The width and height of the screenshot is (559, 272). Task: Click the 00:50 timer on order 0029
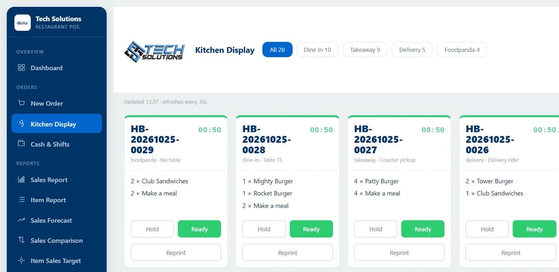click(x=210, y=130)
